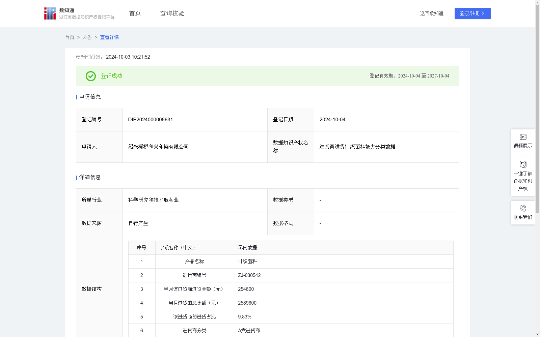
Task: Open the 首页 navigation tab
Action: tap(135, 13)
